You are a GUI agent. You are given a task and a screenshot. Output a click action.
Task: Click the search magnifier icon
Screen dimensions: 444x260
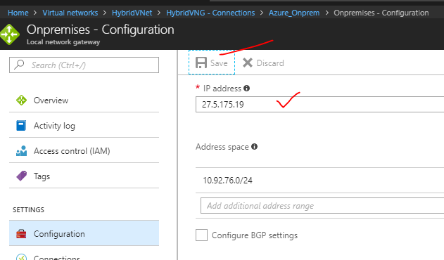click(x=19, y=65)
